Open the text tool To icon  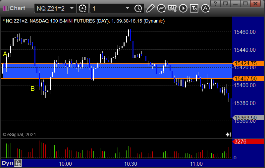(x=194, y=8)
